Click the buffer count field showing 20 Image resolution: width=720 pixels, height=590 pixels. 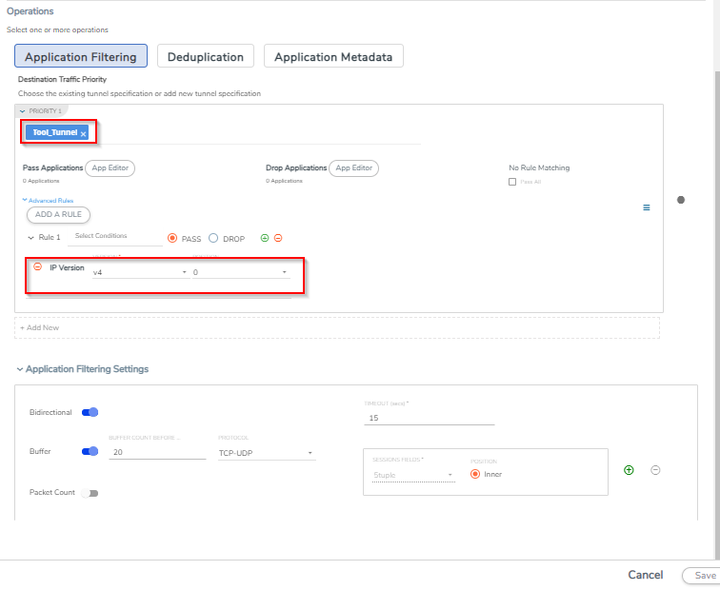(x=157, y=452)
